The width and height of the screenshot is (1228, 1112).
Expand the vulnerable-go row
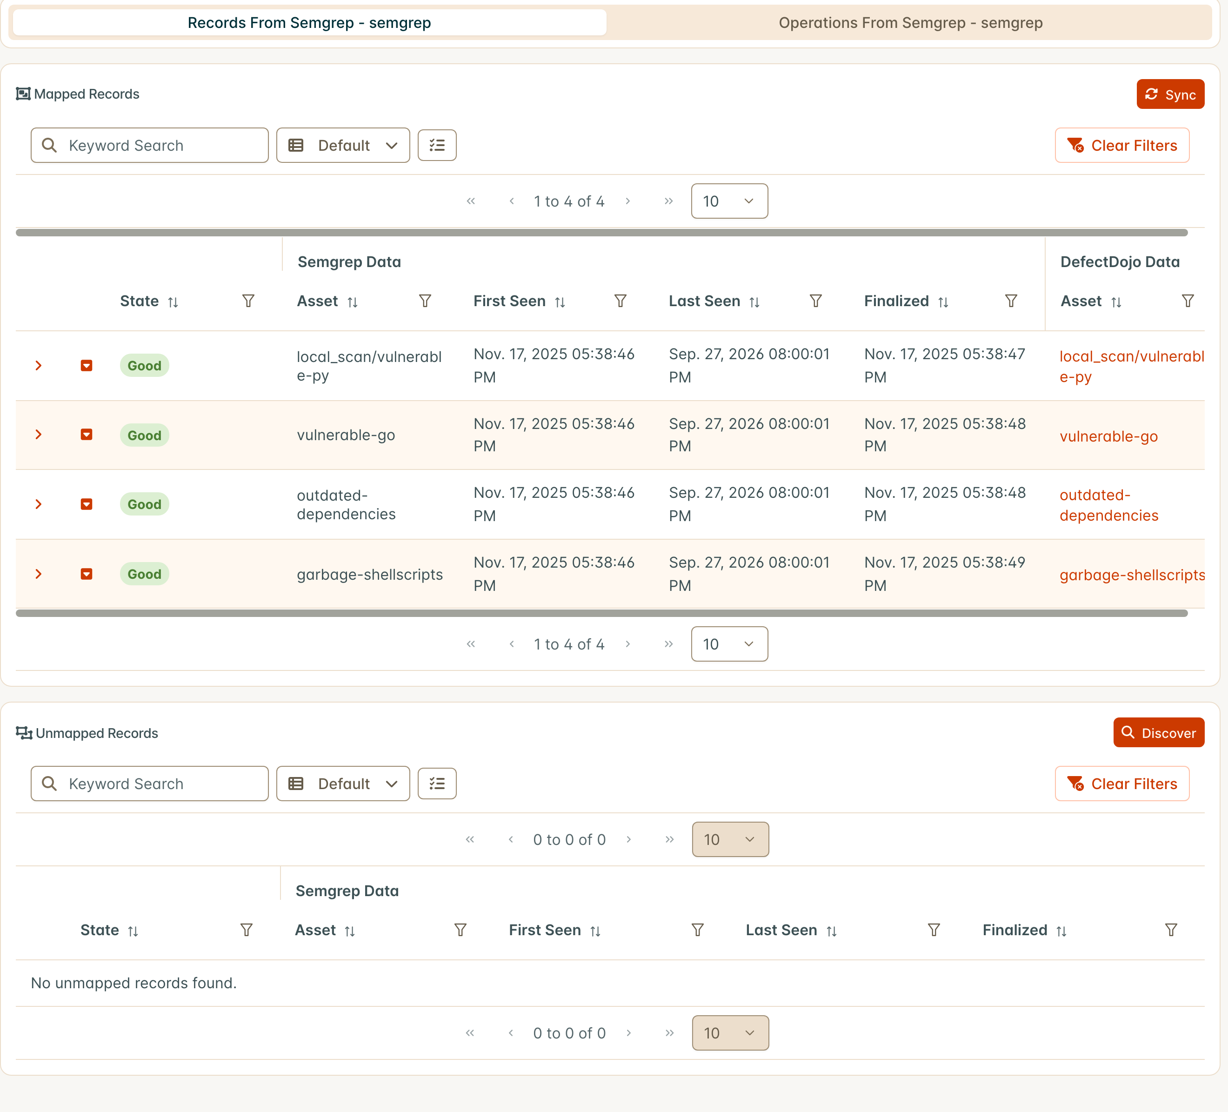(38, 435)
